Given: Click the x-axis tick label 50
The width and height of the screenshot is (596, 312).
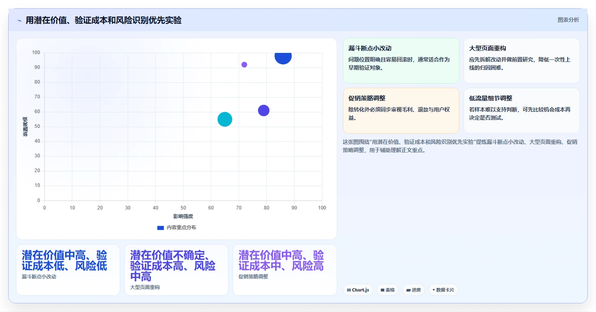Looking at the screenshot, I should pos(183,208).
